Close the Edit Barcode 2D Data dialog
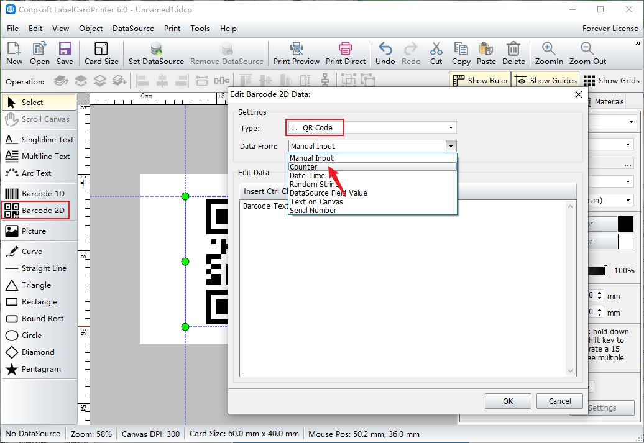Screen dimensions: 644x443 579,94
